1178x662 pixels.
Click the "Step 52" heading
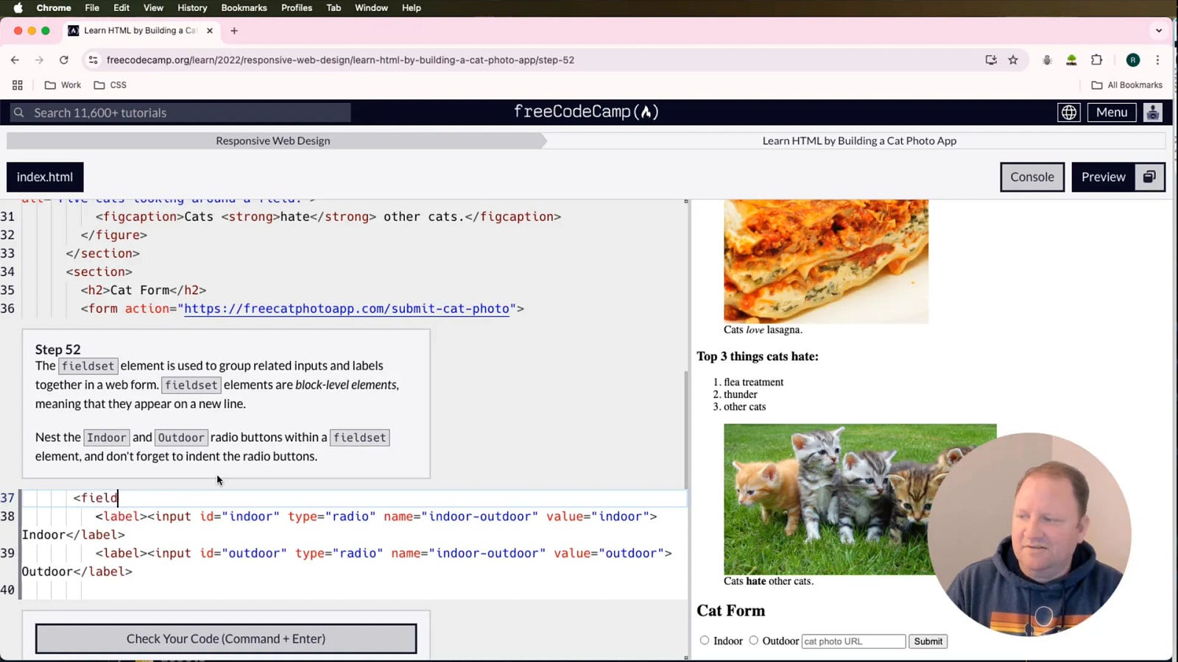(x=58, y=349)
